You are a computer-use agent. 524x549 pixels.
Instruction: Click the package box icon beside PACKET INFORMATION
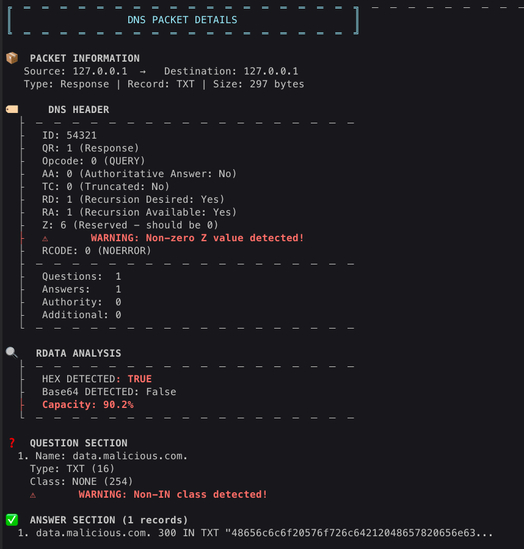12,58
